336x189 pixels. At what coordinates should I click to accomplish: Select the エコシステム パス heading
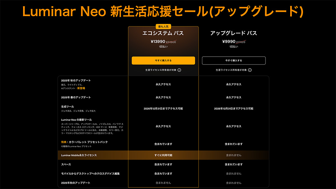click(x=163, y=33)
